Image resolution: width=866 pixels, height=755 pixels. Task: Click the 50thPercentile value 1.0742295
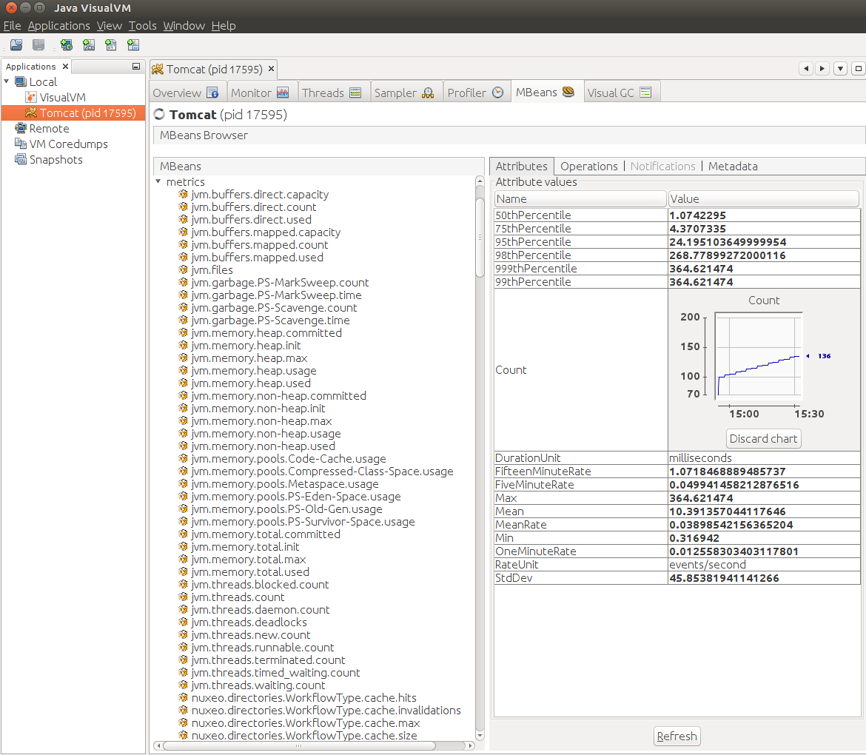click(x=764, y=215)
